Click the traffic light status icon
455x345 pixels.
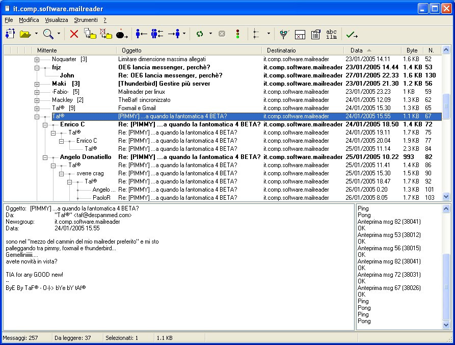[237, 34]
